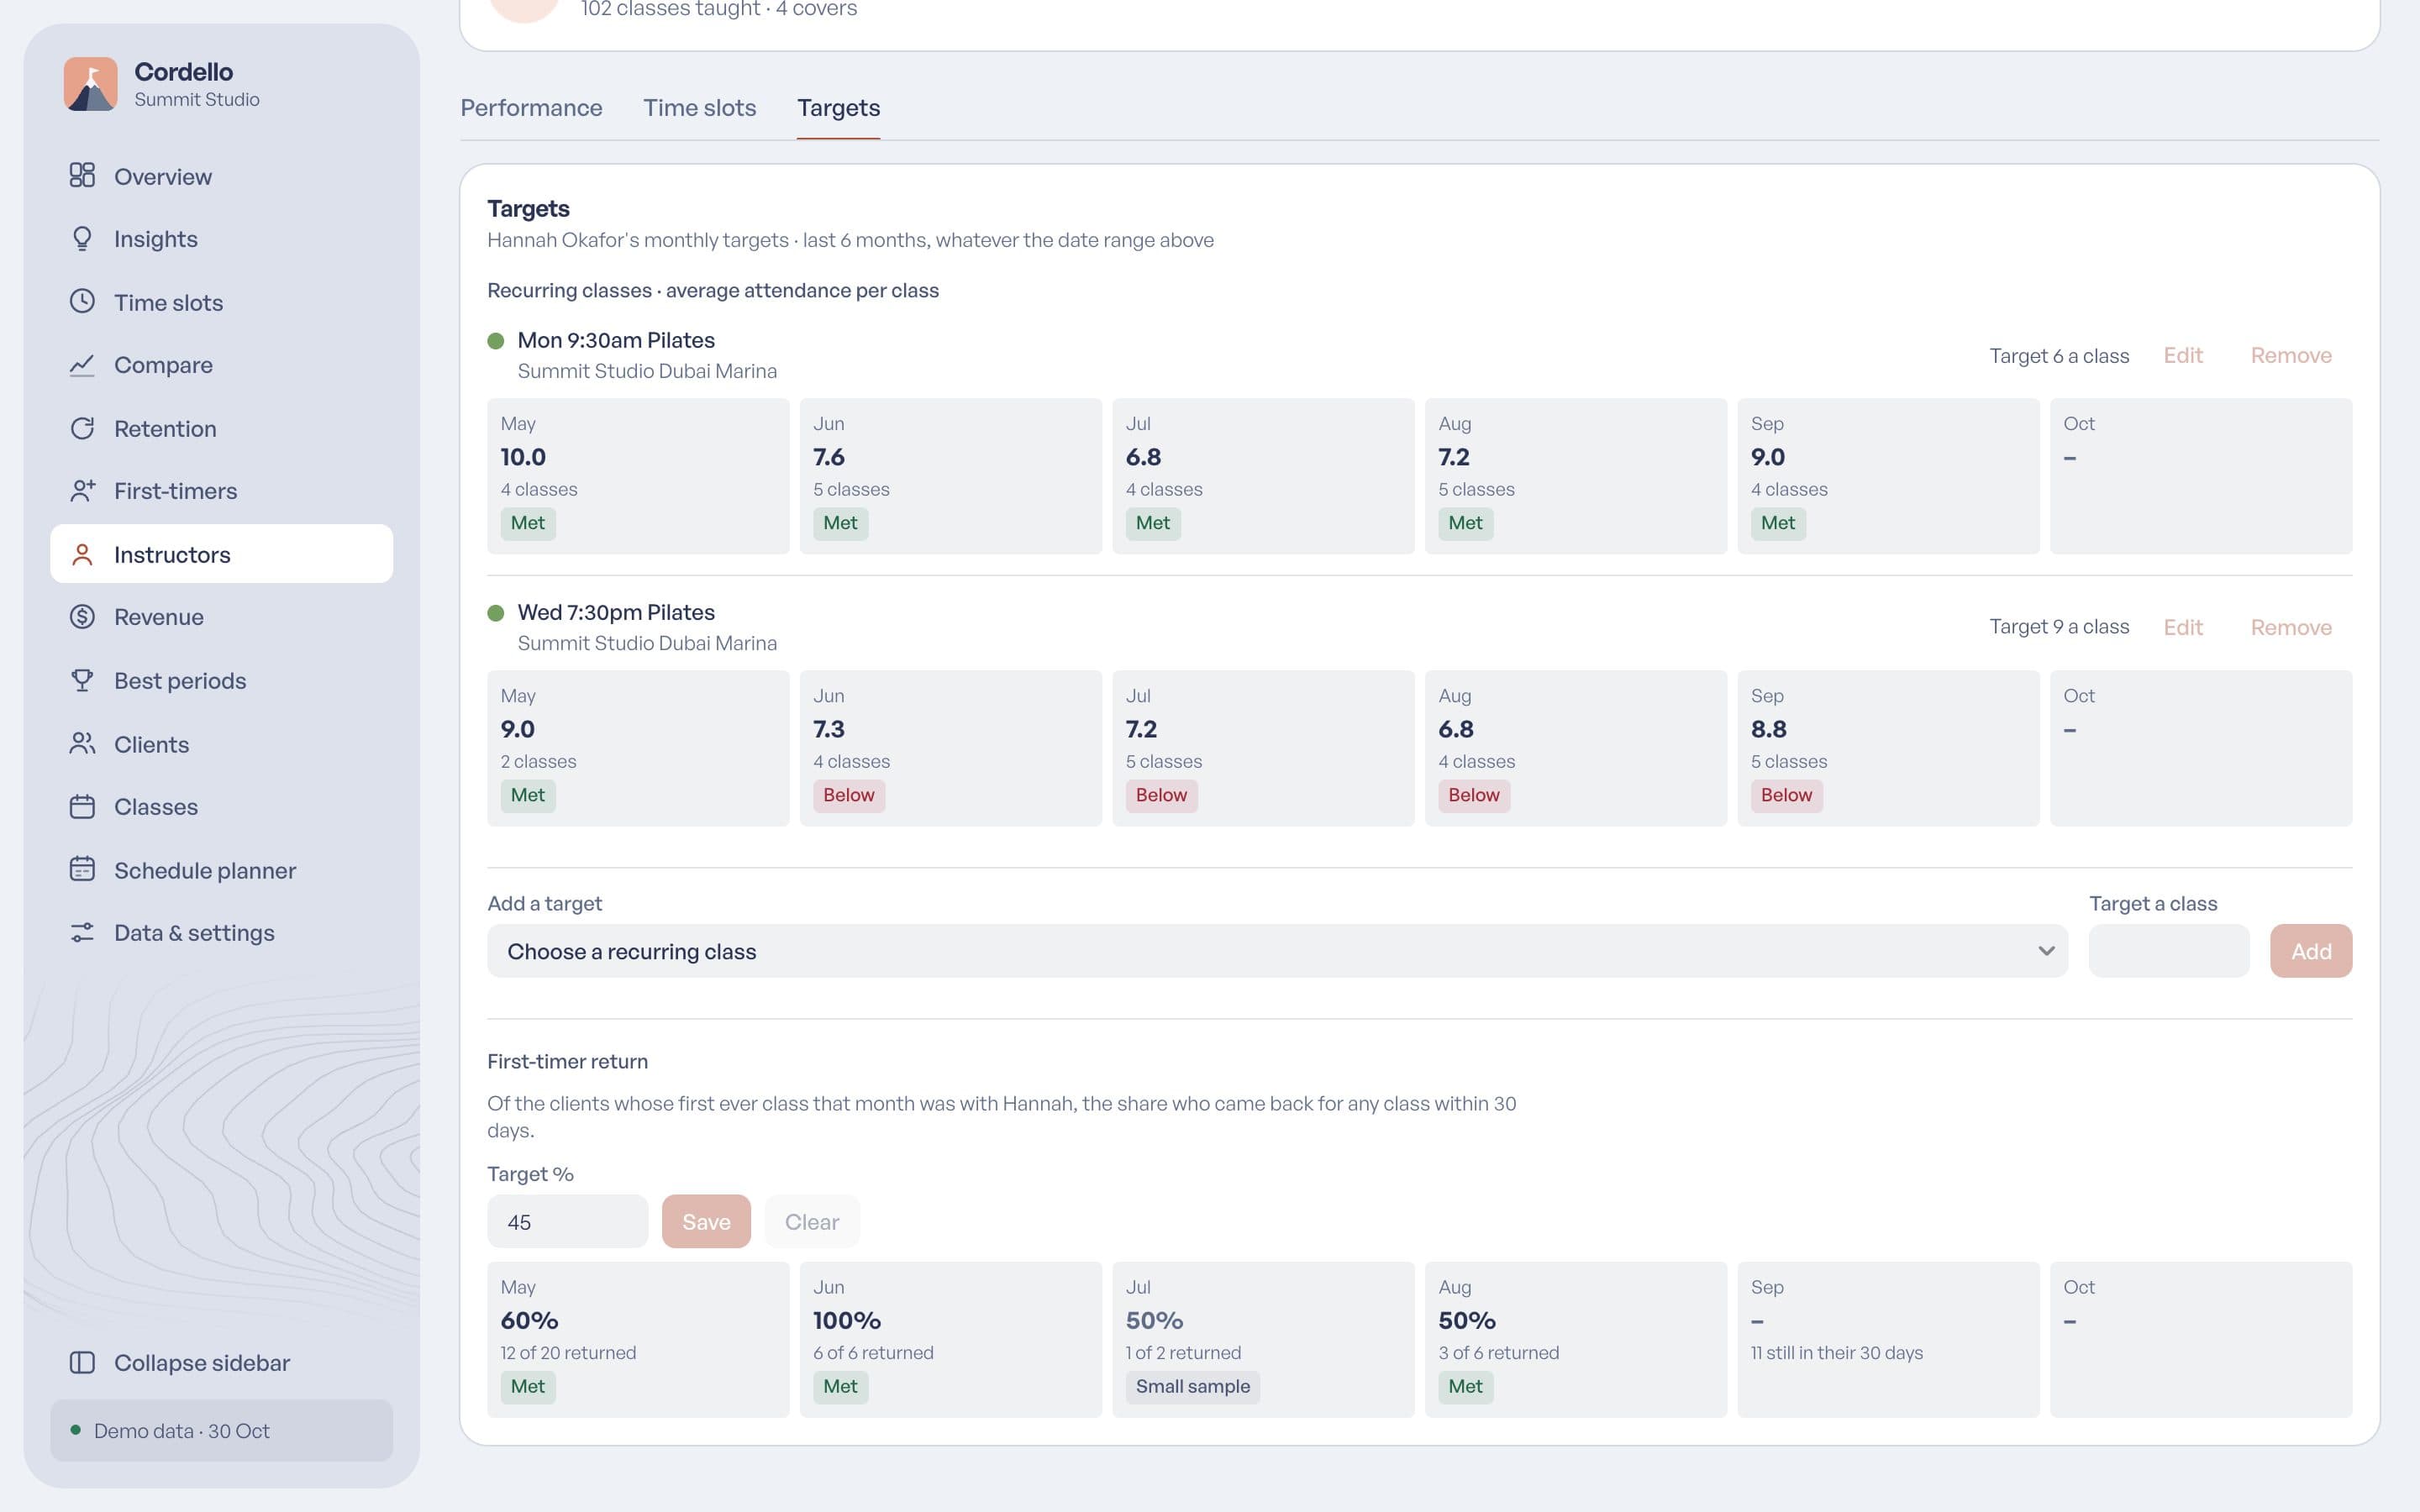
Task: Save the first-timer return target
Action: pyautogui.click(x=706, y=1221)
